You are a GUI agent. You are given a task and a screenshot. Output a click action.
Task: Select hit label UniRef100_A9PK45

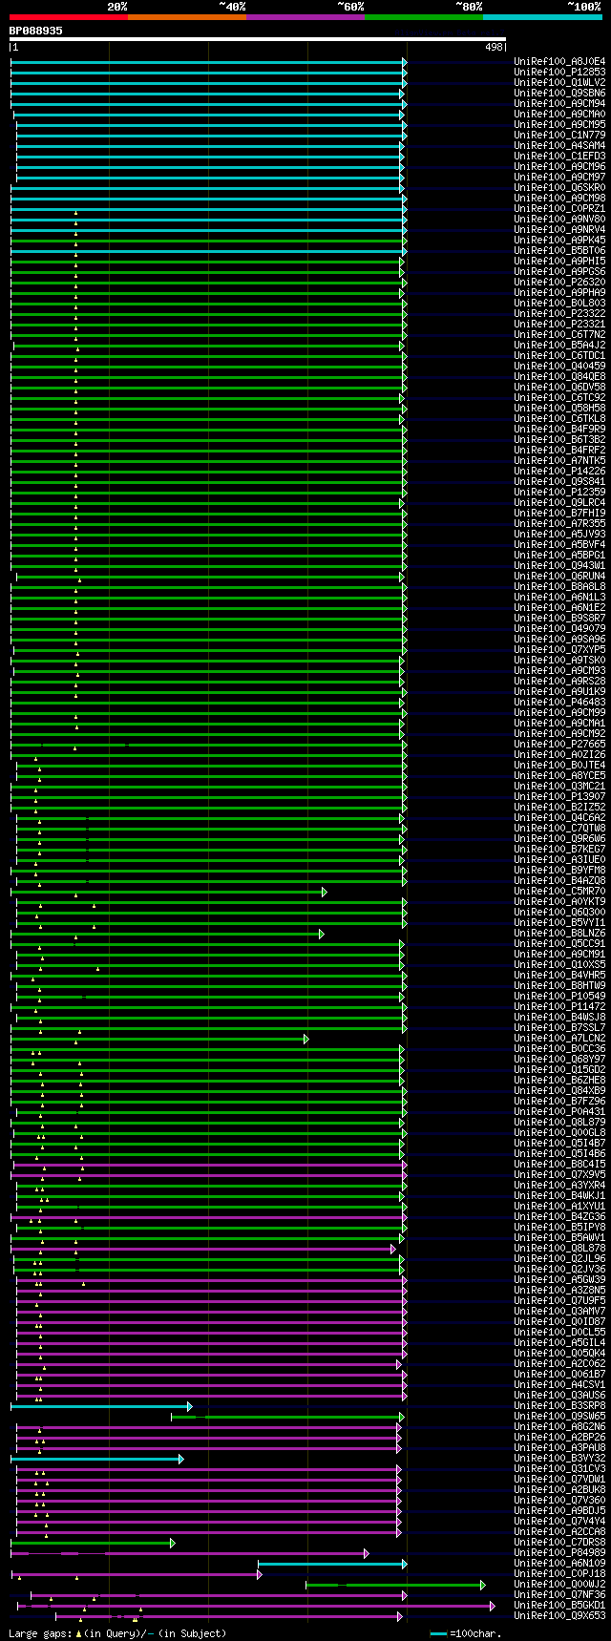pos(559,240)
